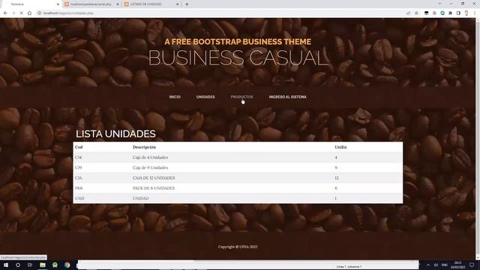
Task: Click the page vertical scrollbar
Action: pyautogui.click(x=478, y=139)
